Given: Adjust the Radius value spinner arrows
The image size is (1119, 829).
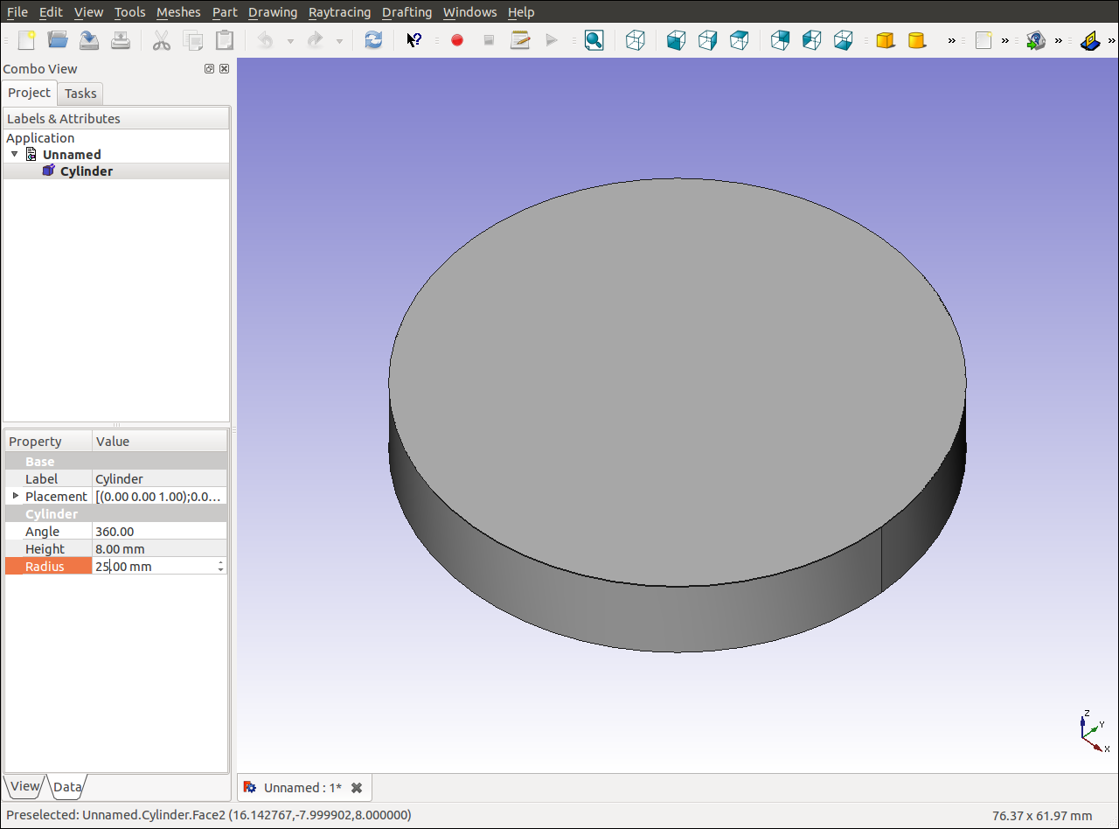Looking at the screenshot, I should 220,567.
